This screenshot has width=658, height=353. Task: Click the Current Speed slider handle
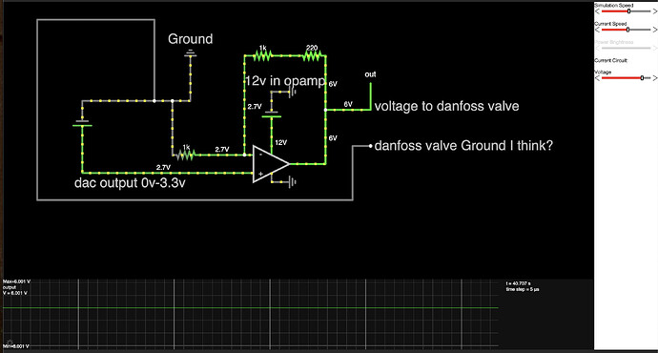627,30
